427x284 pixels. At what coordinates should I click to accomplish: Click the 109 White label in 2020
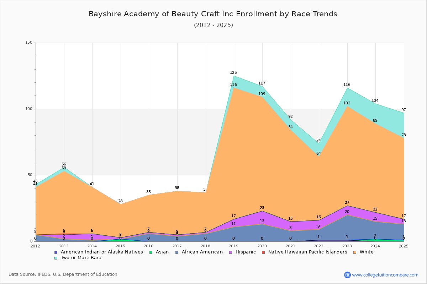(x=262, y=94)
